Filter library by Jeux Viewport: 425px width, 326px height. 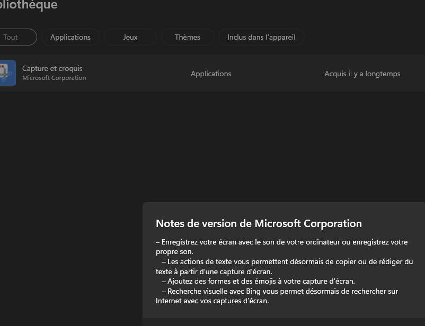point(130,37)
